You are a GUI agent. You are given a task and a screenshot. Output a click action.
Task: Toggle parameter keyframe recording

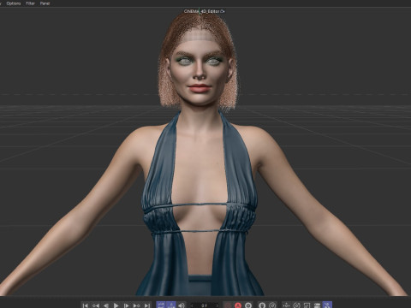pyautogui.click(x=317, y=305)
